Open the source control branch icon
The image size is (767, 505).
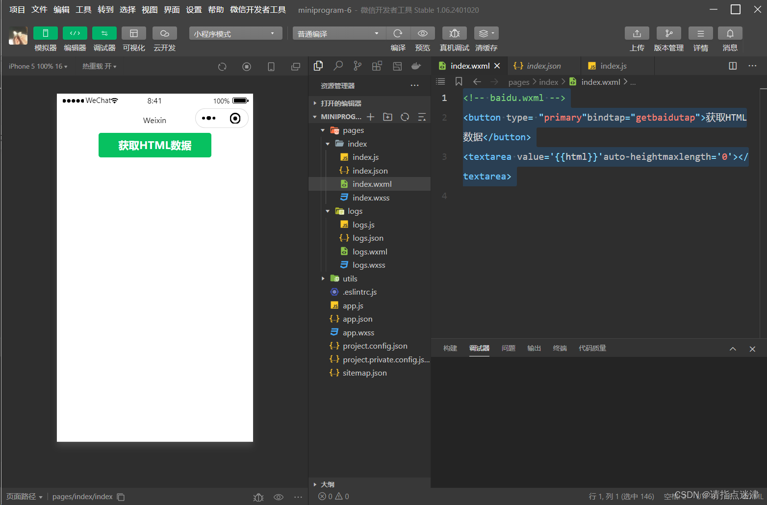[358, 66]
